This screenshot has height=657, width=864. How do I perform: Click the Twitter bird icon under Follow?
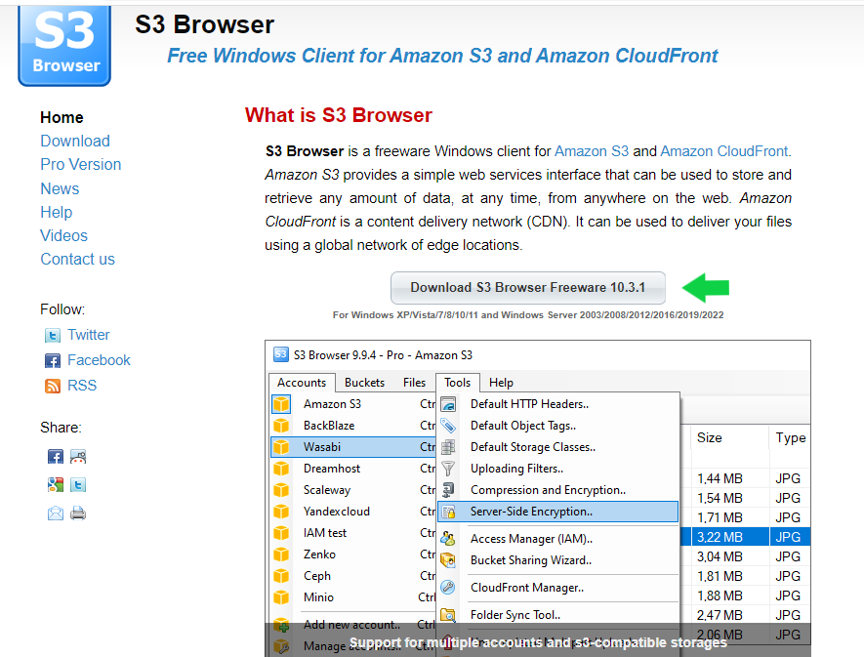(x=53, y=335)
